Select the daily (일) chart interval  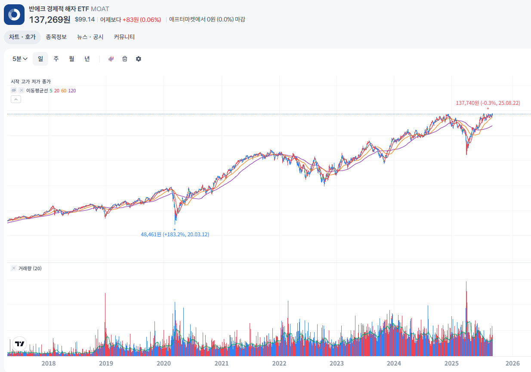point(40,59)
